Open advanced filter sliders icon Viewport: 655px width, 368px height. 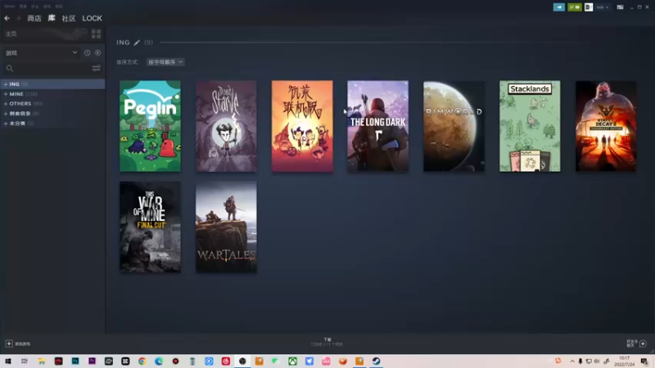click(x=96, y=69)
